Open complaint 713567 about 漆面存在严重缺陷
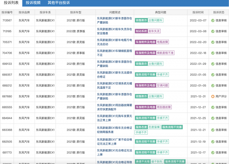Viewport: 229px width, 164px height. (x=114, y=20)
